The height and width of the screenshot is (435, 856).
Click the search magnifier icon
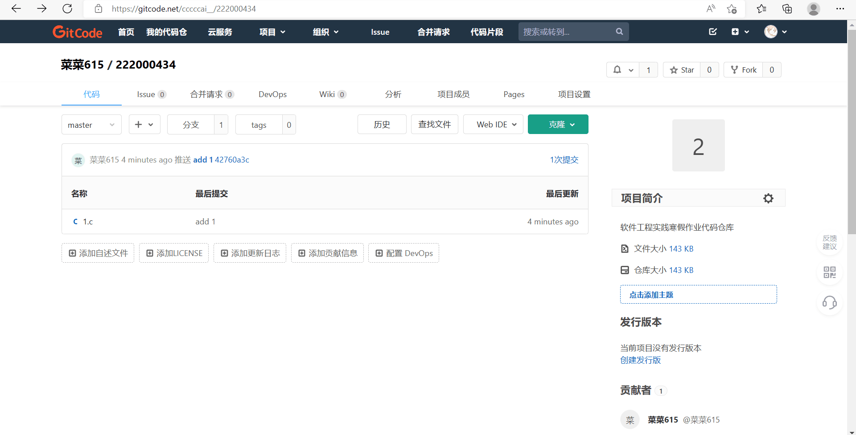(x=619, y=32)
